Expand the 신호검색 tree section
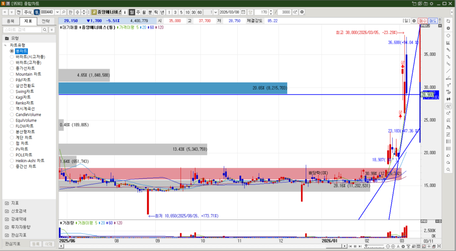Screen dimensions: 456x251 (7, 211)
